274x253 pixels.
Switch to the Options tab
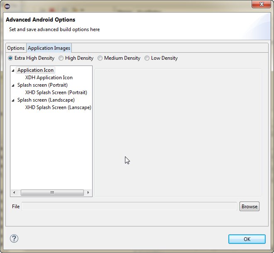[16, 48]
